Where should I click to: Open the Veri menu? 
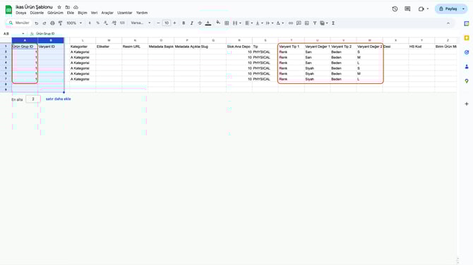point(94,13)
